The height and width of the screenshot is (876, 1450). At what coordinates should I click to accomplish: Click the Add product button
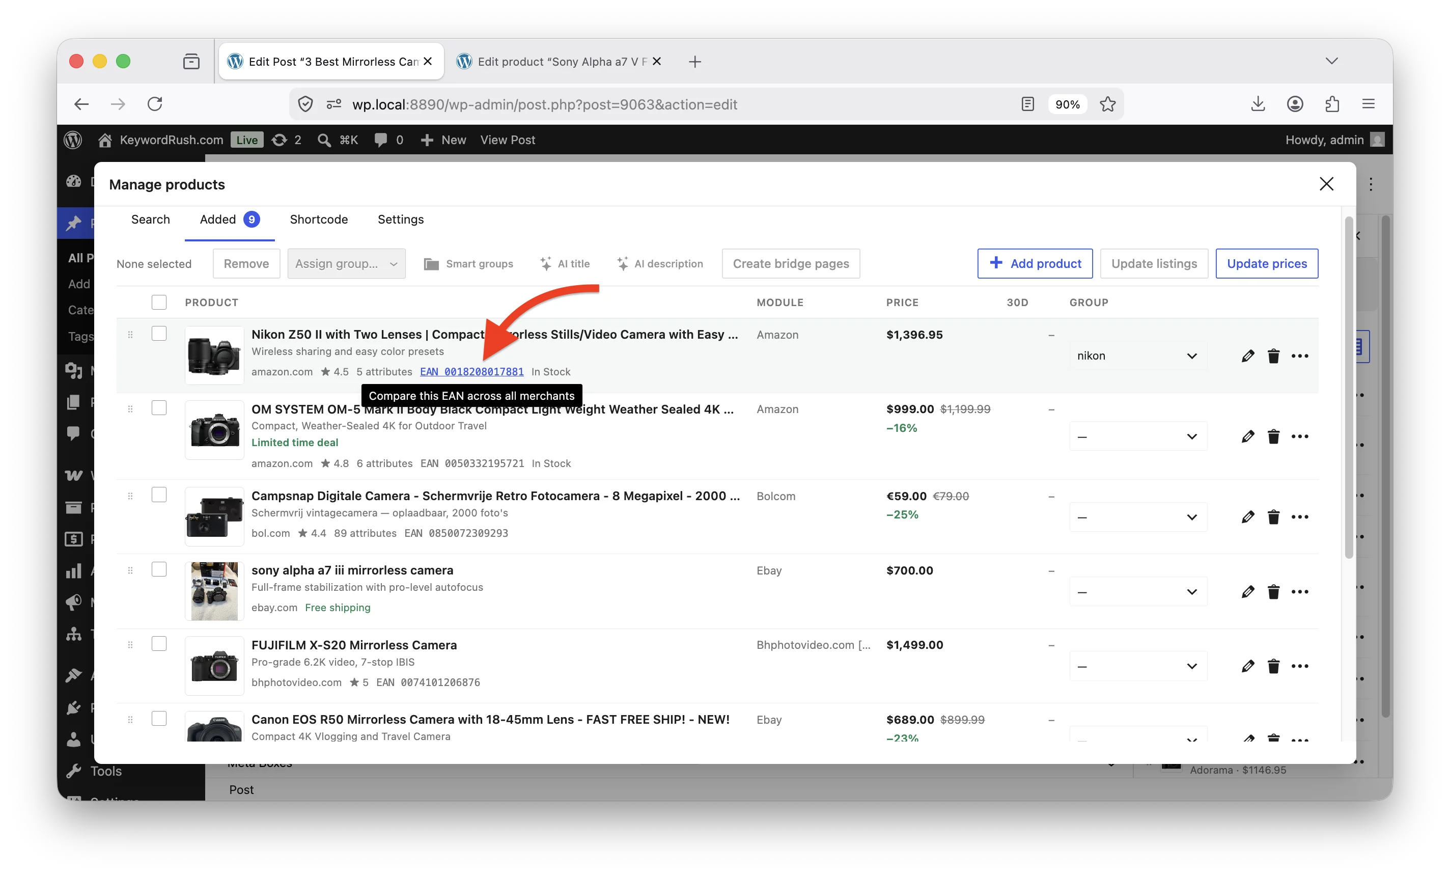point(1035,263)
